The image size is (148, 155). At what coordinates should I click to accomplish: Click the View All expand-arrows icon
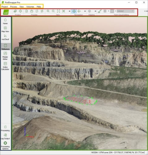coord(59,11)
